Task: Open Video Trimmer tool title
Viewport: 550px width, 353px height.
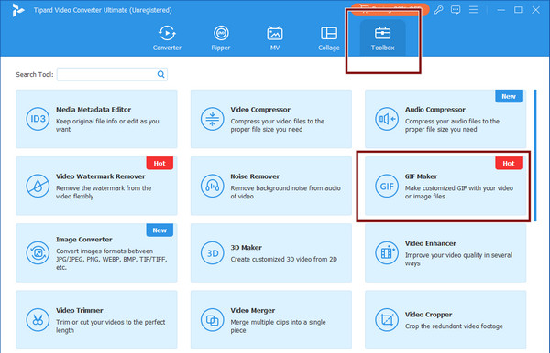Action: [x=79, y=310]
